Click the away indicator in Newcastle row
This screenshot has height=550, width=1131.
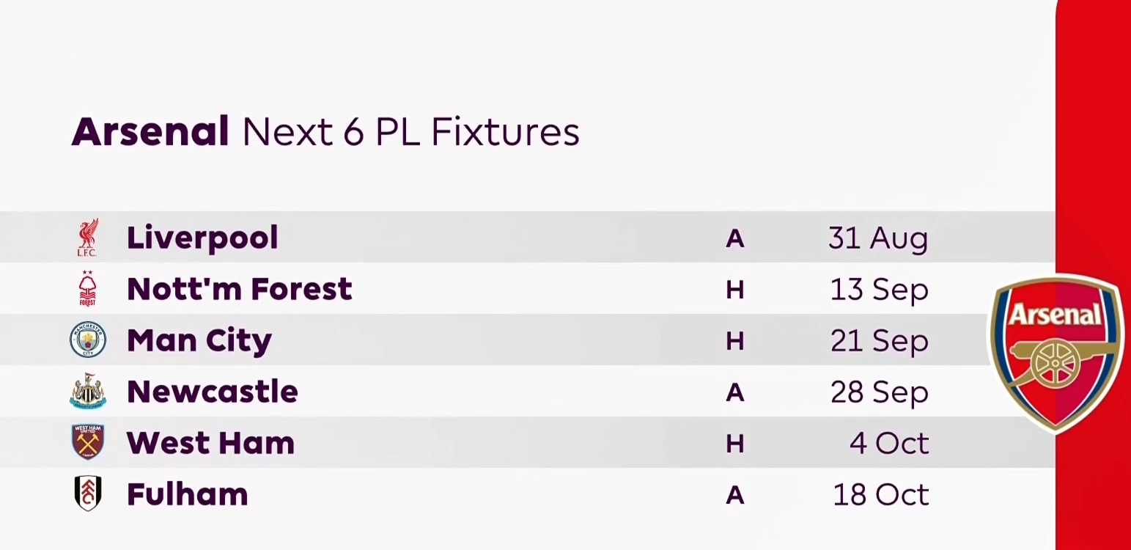[x=734, y=392]
